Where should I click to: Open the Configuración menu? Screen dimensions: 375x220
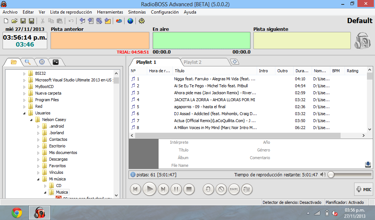point(165,12)
